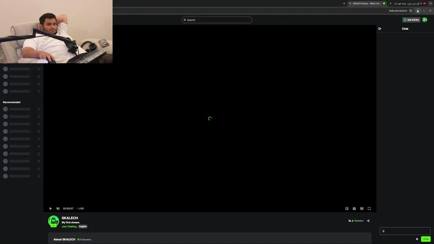Screen dimensions: 434x244
Task: Close the SKALECH Stream tab
Action: [350, 3]
